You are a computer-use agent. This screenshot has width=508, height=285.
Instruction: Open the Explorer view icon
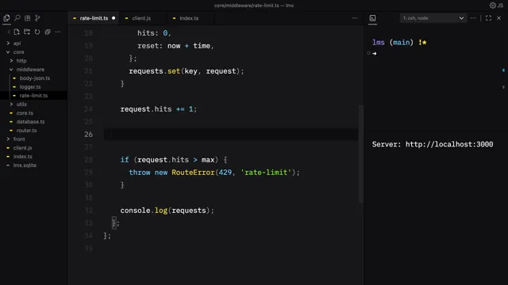pos(6,18)
